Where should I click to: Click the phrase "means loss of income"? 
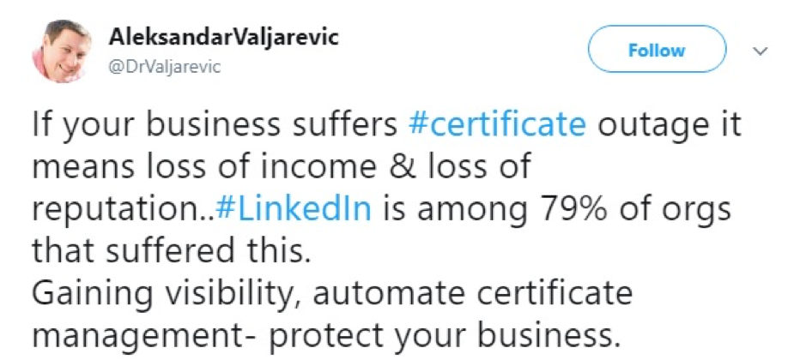pos(204,167)
